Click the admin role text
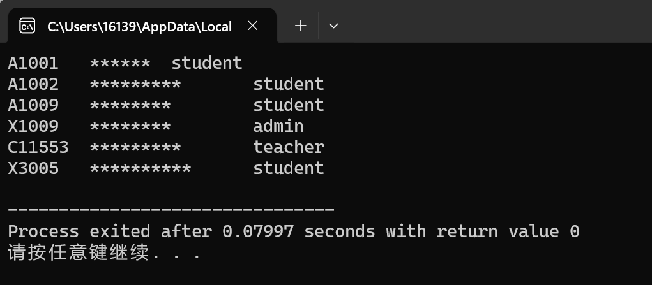The width and height of the screenshot is (652, 285). 278,126
